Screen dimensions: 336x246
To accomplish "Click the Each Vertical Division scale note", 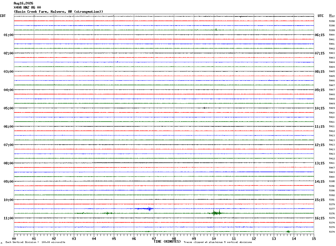I will point(35,242).
